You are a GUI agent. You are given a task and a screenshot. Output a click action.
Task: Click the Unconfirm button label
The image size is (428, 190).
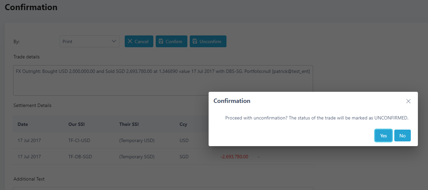(210, 42)
